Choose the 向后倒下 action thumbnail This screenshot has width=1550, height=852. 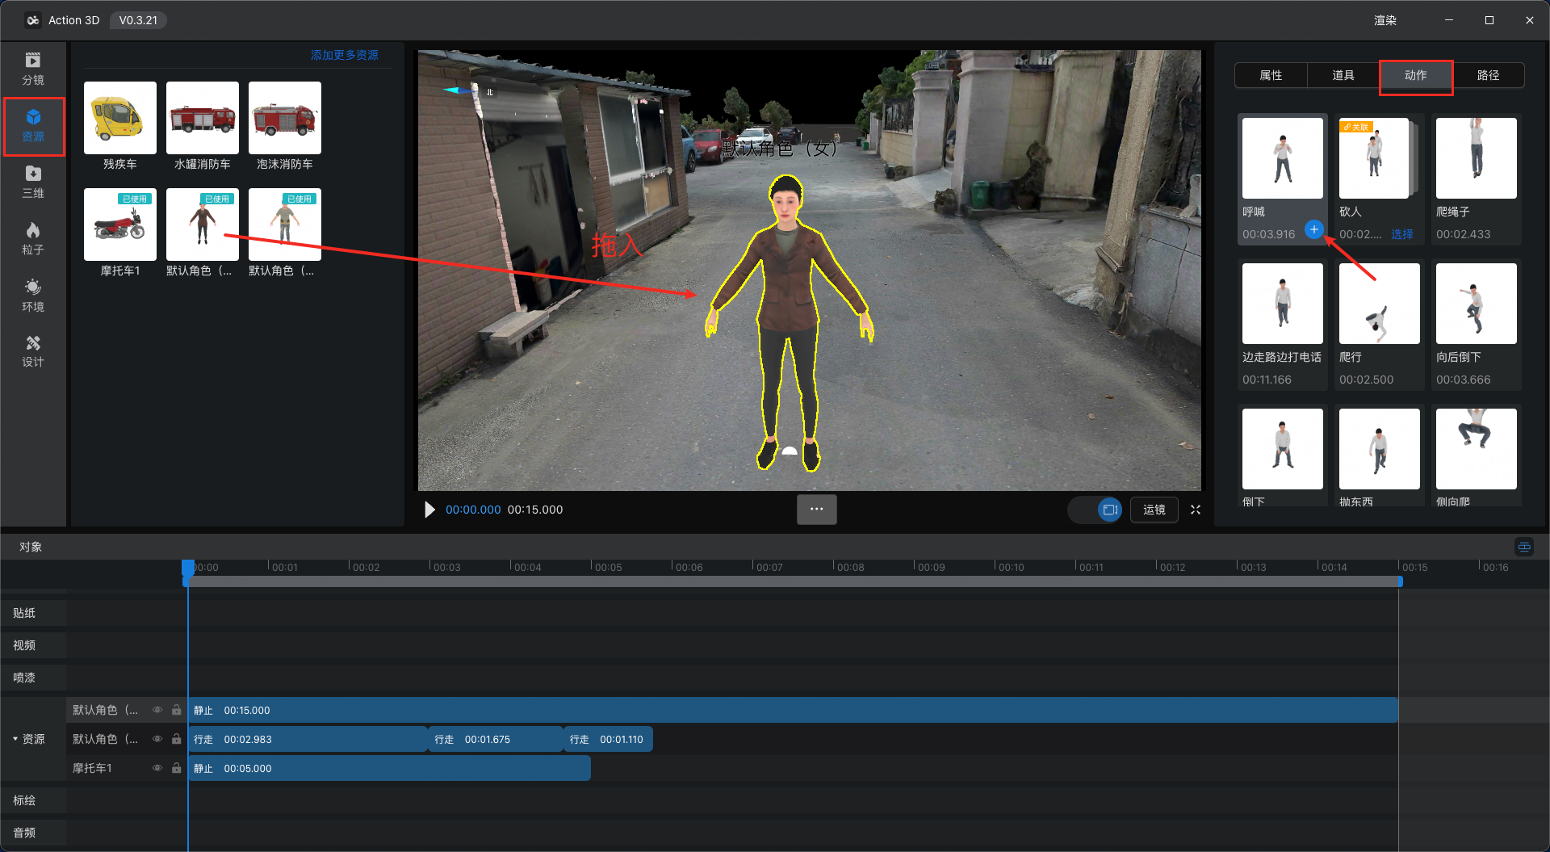click(1477, 304)
